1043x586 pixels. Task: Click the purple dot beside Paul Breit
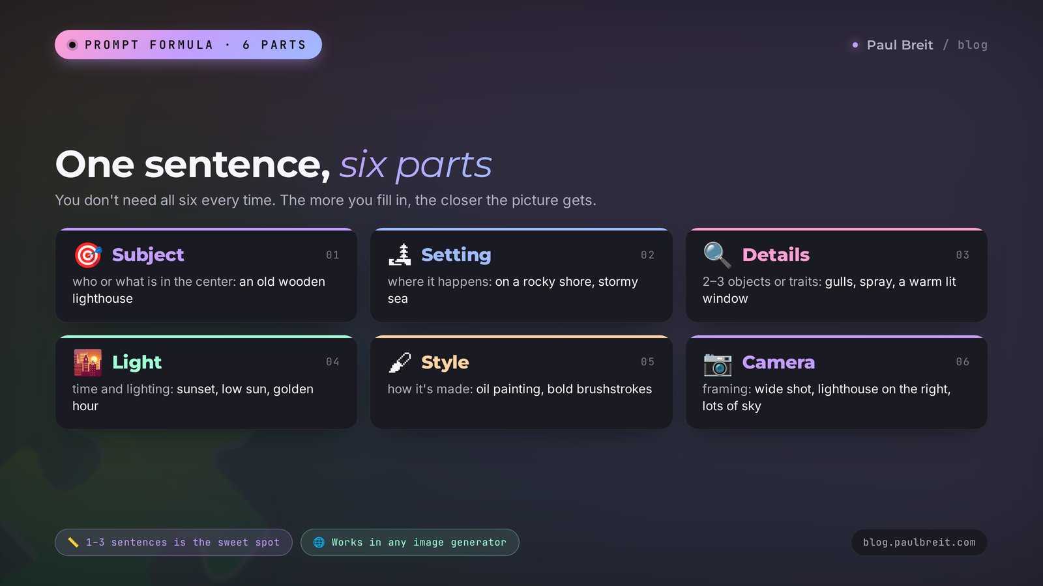855,45
